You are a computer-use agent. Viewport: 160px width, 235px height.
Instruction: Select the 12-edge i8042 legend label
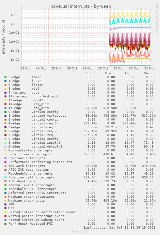tap(26, 100)
